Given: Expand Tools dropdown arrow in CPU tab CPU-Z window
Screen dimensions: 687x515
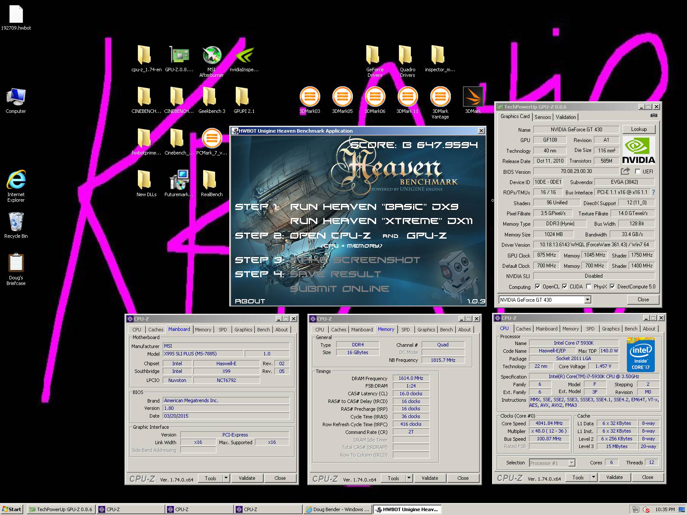Looking at the screenshot, I should 593,477.
